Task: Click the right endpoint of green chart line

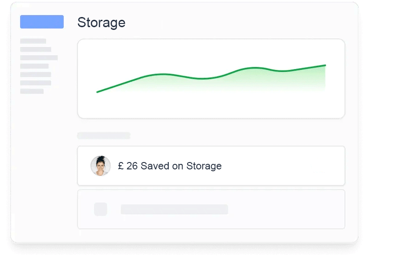Action: pyautogui.click(x=325, y=65)
